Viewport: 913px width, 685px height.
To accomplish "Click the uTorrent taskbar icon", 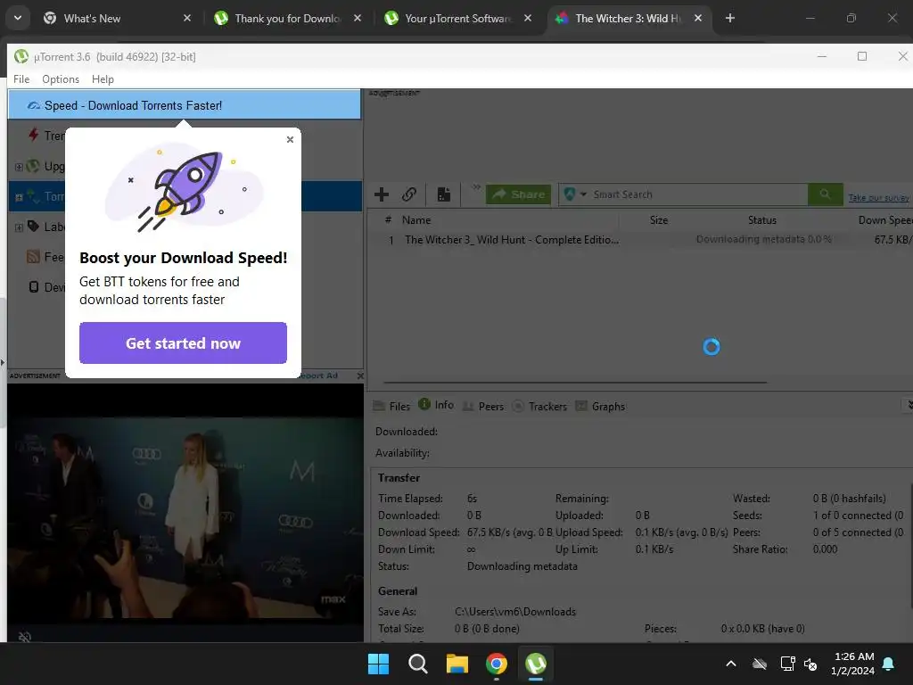I will tap(536, 664).
